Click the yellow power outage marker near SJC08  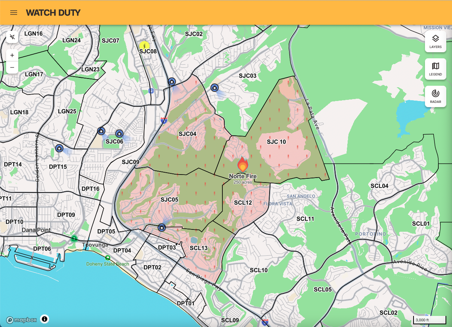click(144, 46)
